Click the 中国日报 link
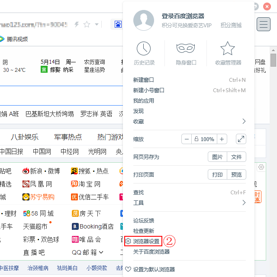The width and height of the screenshot is (277, 277). click(x=12, y=151)
